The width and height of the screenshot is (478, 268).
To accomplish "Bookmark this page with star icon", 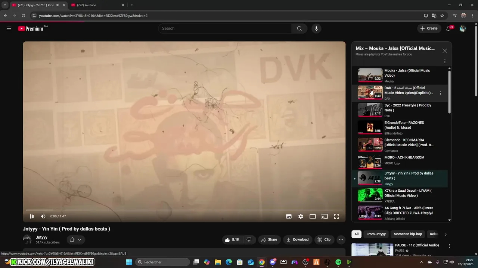I will (442, 16).
